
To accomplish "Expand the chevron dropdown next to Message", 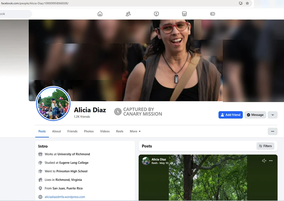I will [x=273, y=115].
